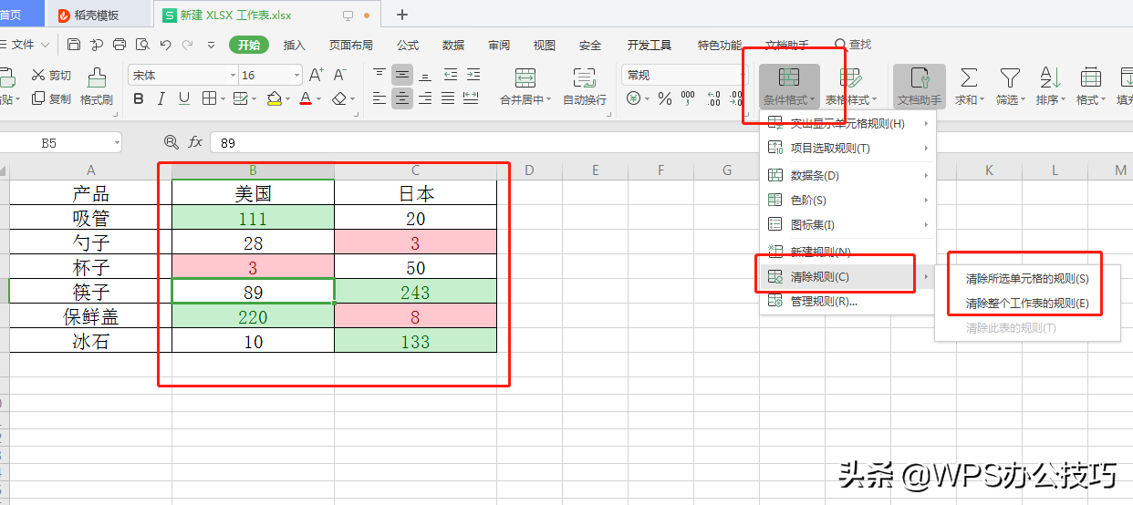This screenshot has width=1133, height=505.
Task: Expand 数据条(D) submenu
Action: [x=847, y=175]
